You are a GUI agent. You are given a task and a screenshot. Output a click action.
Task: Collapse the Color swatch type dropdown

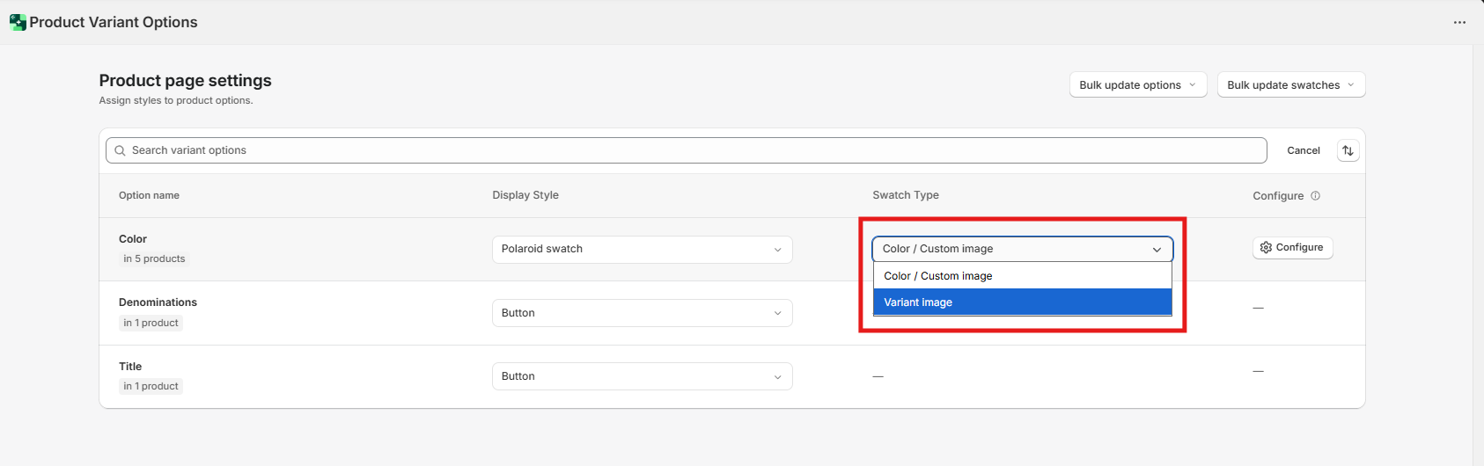tap(1022, 249)
